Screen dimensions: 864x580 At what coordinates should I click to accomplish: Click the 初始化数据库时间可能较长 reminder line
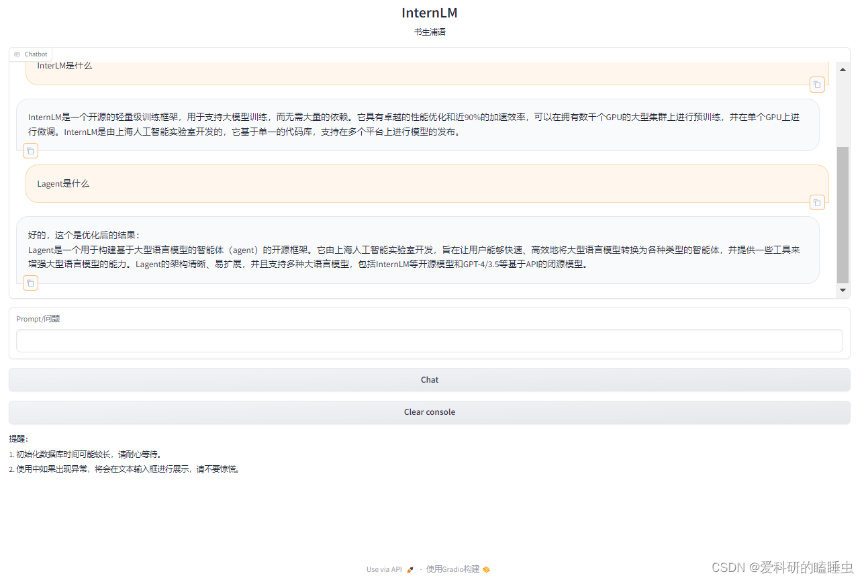[x=85, y=454]
